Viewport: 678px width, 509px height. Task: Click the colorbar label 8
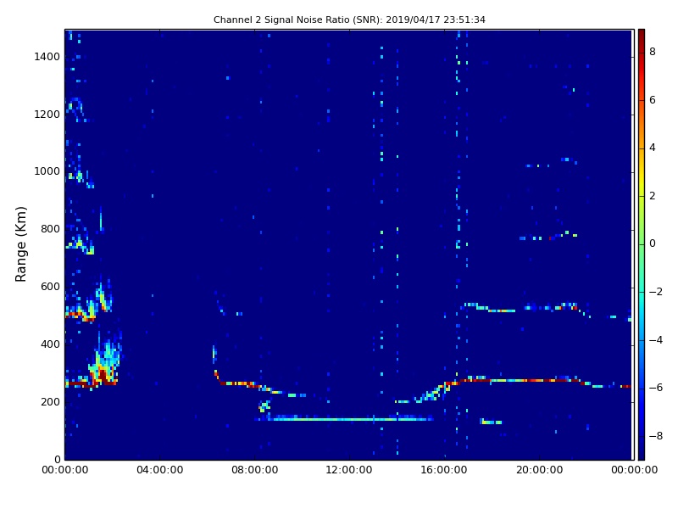pyautogui.click(x=653, y=52)
